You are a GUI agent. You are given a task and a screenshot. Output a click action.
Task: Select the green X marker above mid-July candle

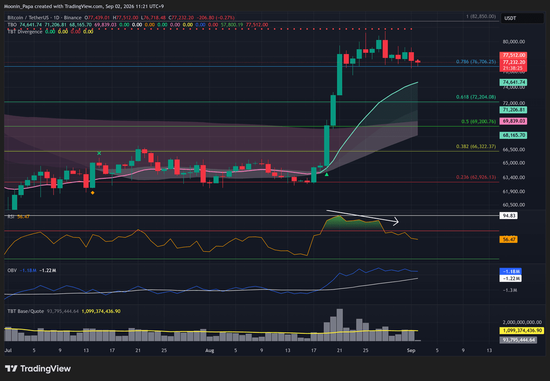pyautogui.click(x=99, y=153)
